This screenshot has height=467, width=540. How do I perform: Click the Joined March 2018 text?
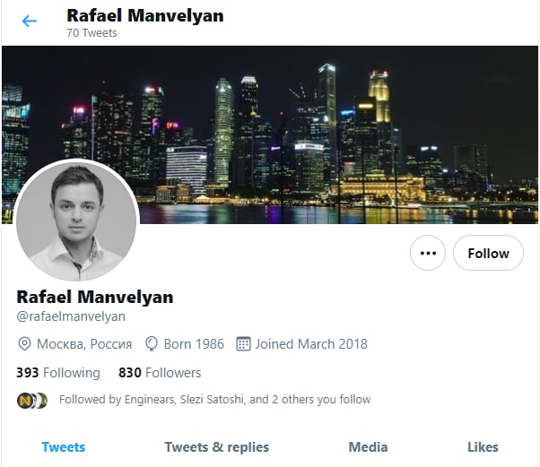tap(311, 344)
